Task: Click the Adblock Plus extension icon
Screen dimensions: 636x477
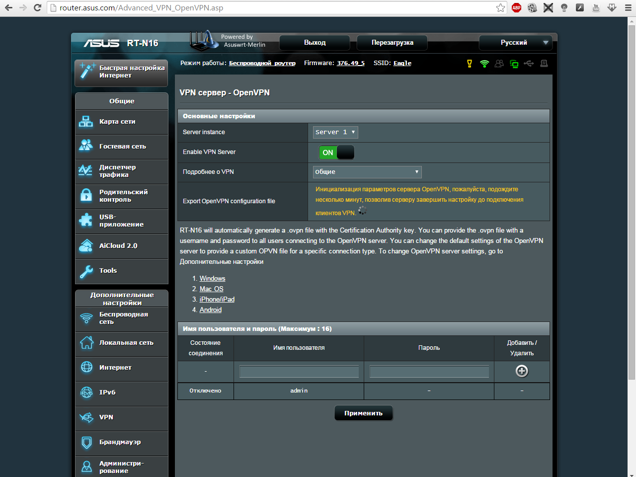Action: (516, 7)
